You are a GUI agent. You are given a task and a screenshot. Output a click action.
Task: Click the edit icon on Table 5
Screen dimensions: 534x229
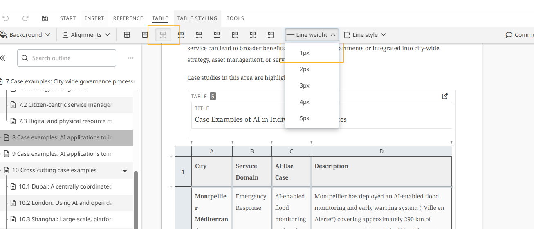[445, 96]
